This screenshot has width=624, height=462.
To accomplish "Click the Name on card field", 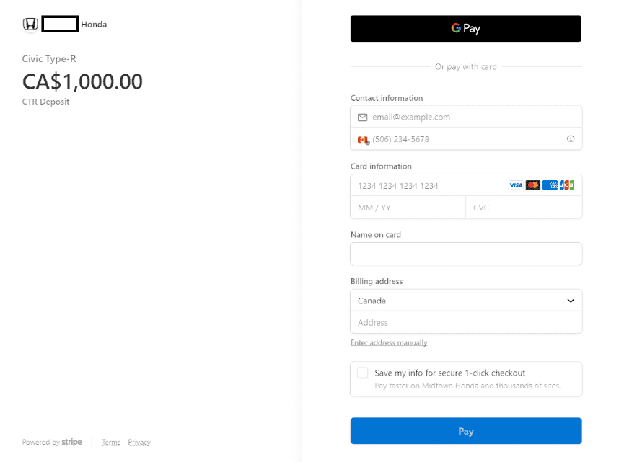I will tap(466, 254).
